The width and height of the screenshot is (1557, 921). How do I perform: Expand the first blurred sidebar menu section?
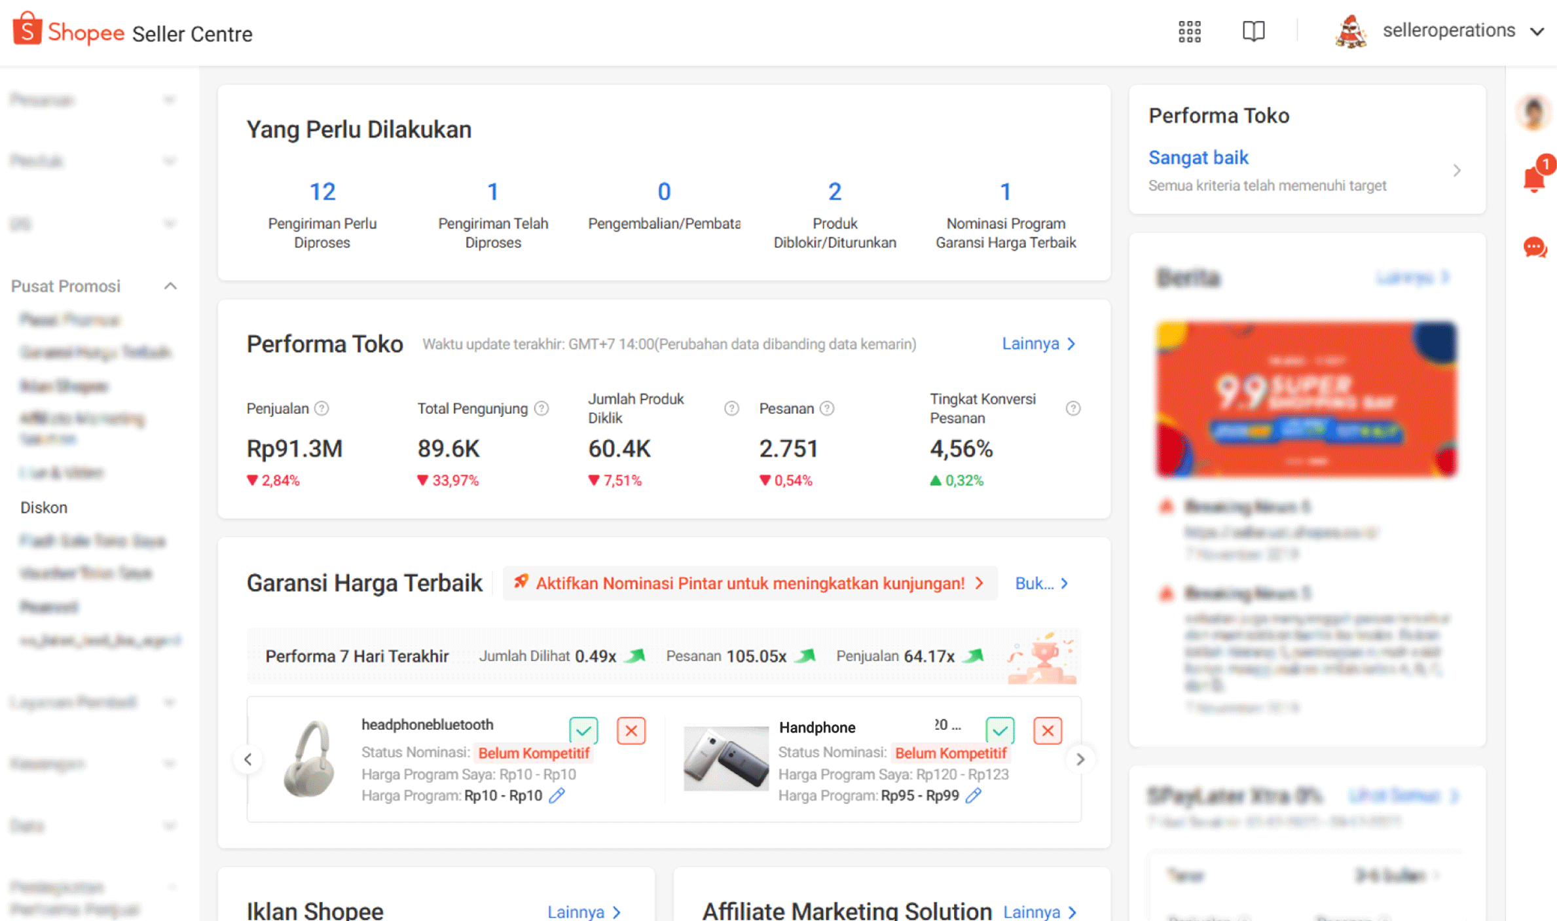click(169, 100)
